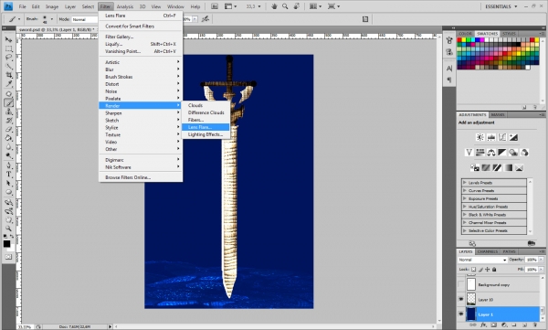Image resolution: width=548 pixels, height=330 pixels.
Task: Click the layer Fill value field
Action: 532,270
